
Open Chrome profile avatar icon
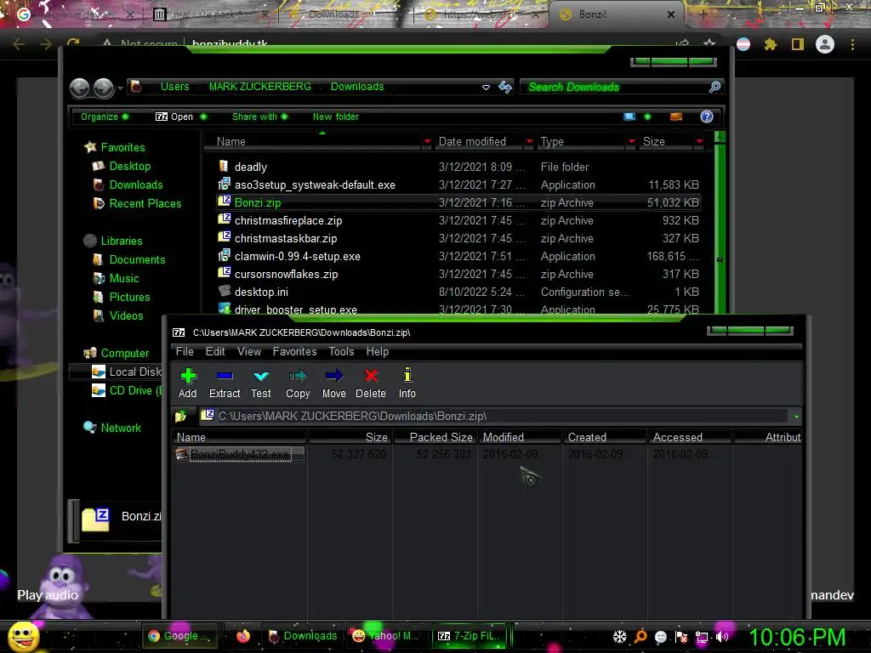(825, 44)
